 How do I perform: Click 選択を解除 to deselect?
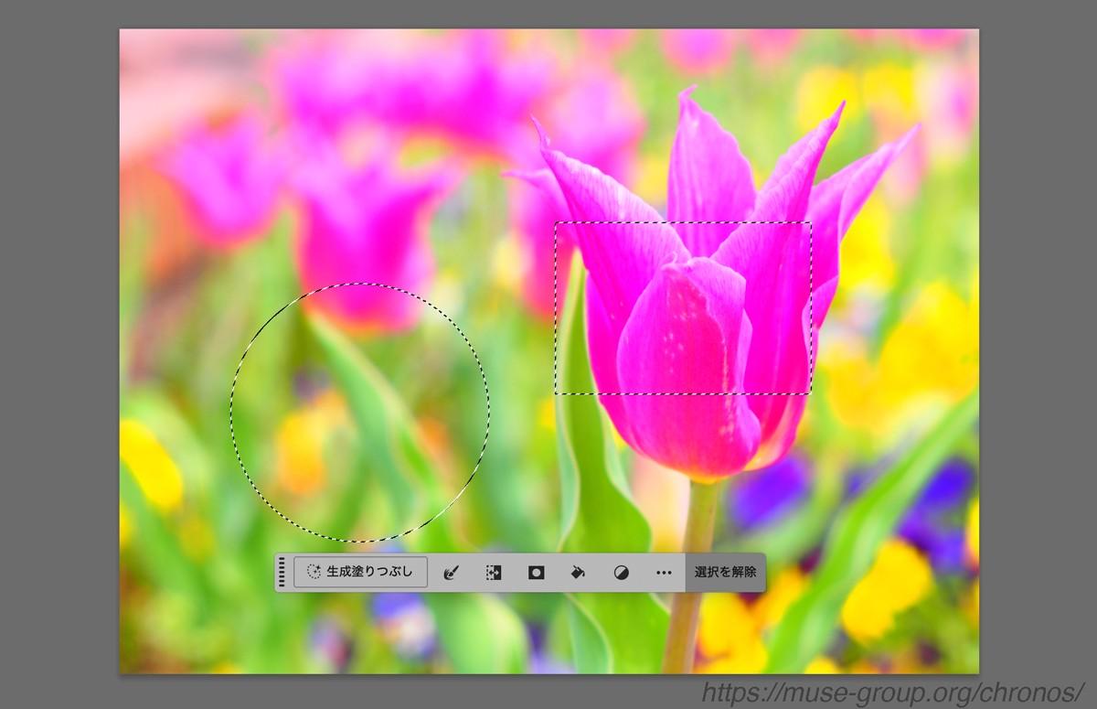click(x=725, y=573)
